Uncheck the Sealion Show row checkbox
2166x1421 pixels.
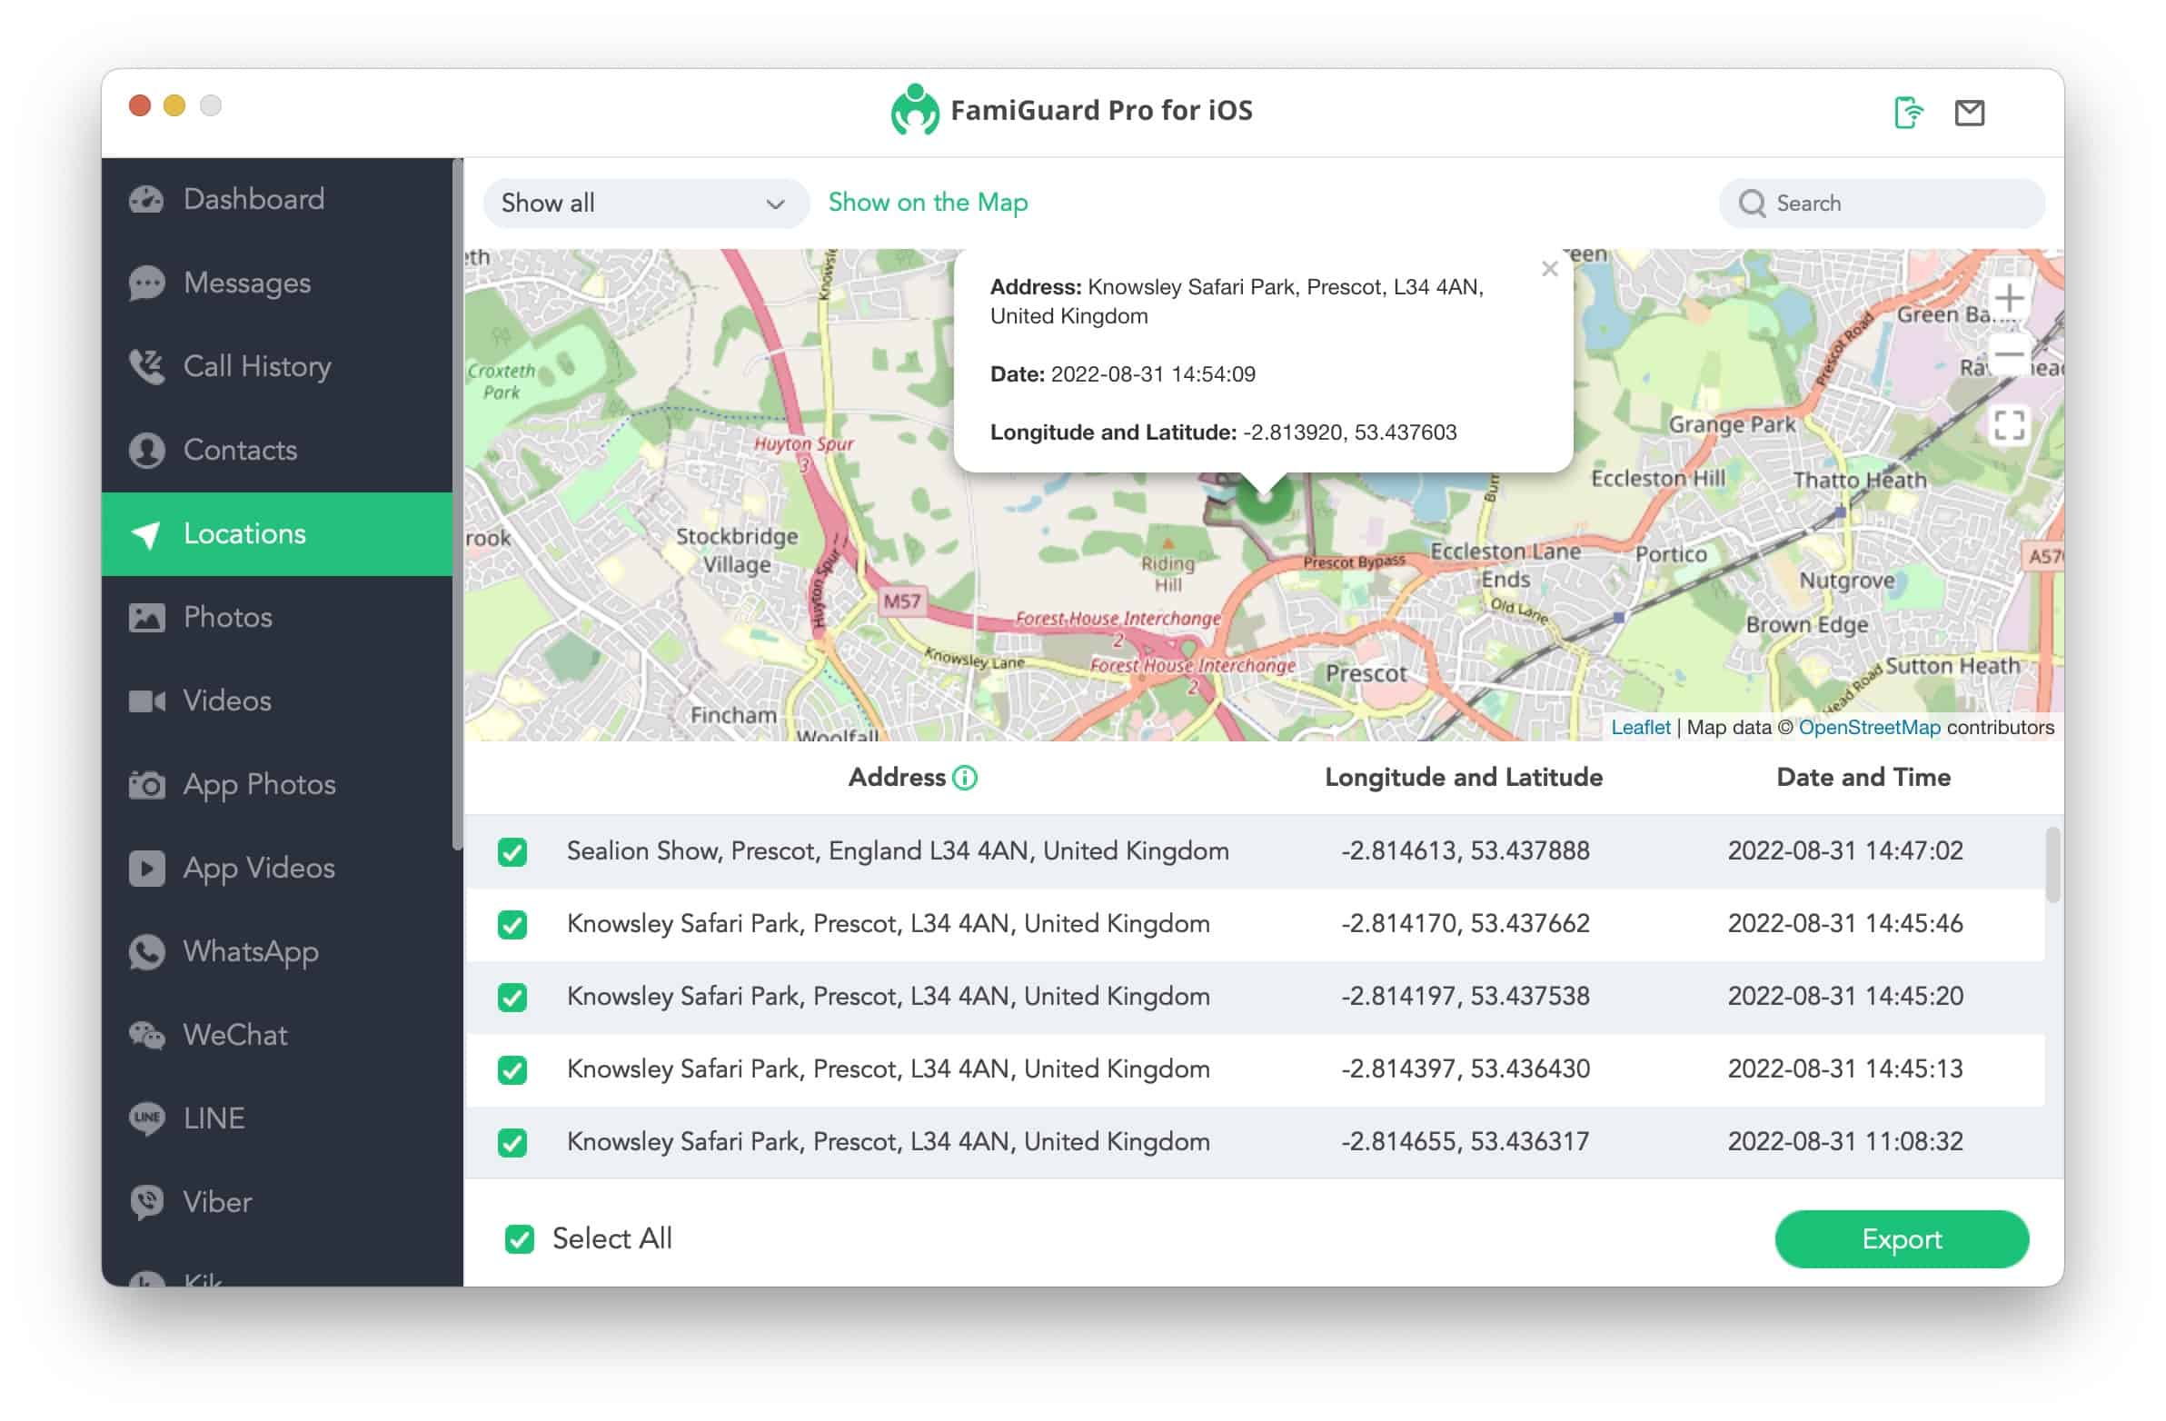[512, 852]
